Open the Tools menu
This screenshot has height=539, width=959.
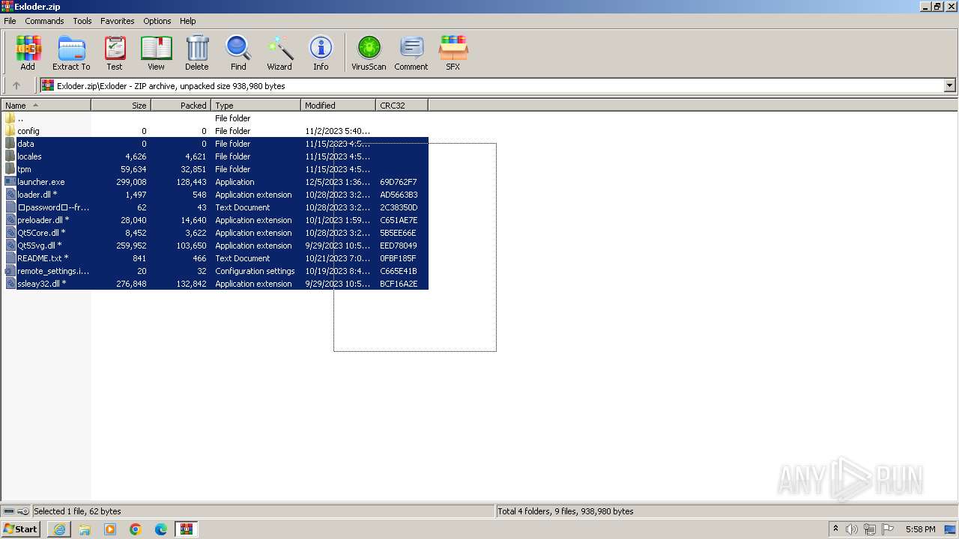82,21
